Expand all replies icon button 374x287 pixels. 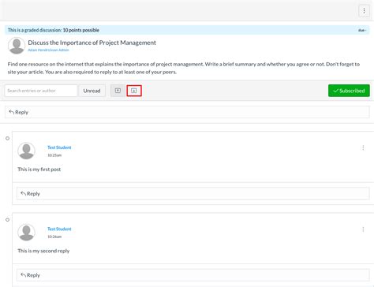point(134,91)
